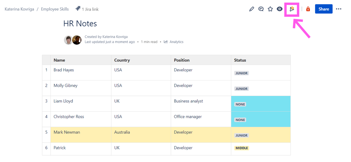
Task: Click the Status column header
Action: (x=240, y=60)
